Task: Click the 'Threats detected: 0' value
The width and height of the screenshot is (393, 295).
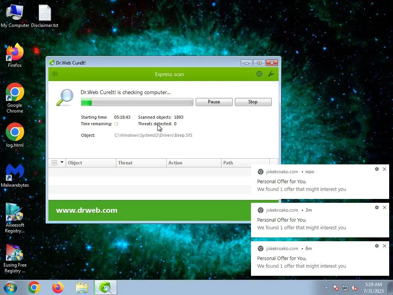Action: 175,124
